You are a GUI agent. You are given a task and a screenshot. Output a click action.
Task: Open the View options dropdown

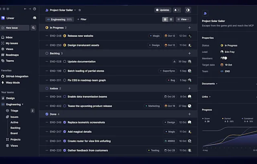pos(183,19)
